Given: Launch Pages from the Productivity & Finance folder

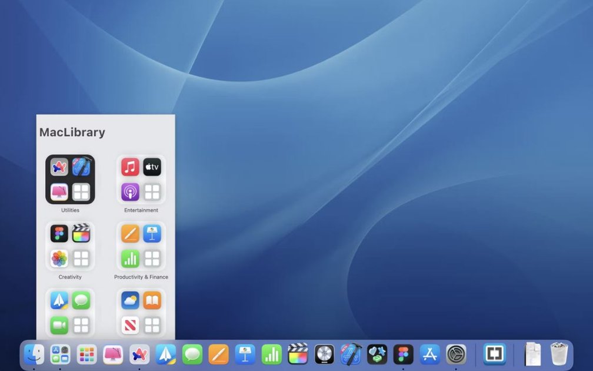Looking at the screenshot, I should pos(129,234).
